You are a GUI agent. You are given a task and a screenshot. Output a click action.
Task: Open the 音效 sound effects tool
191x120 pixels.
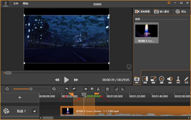(170, 80)
